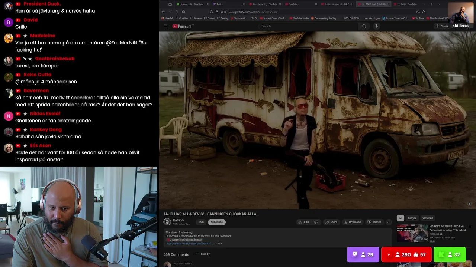Open the three-dot more actions menu under video

(389, 222)
